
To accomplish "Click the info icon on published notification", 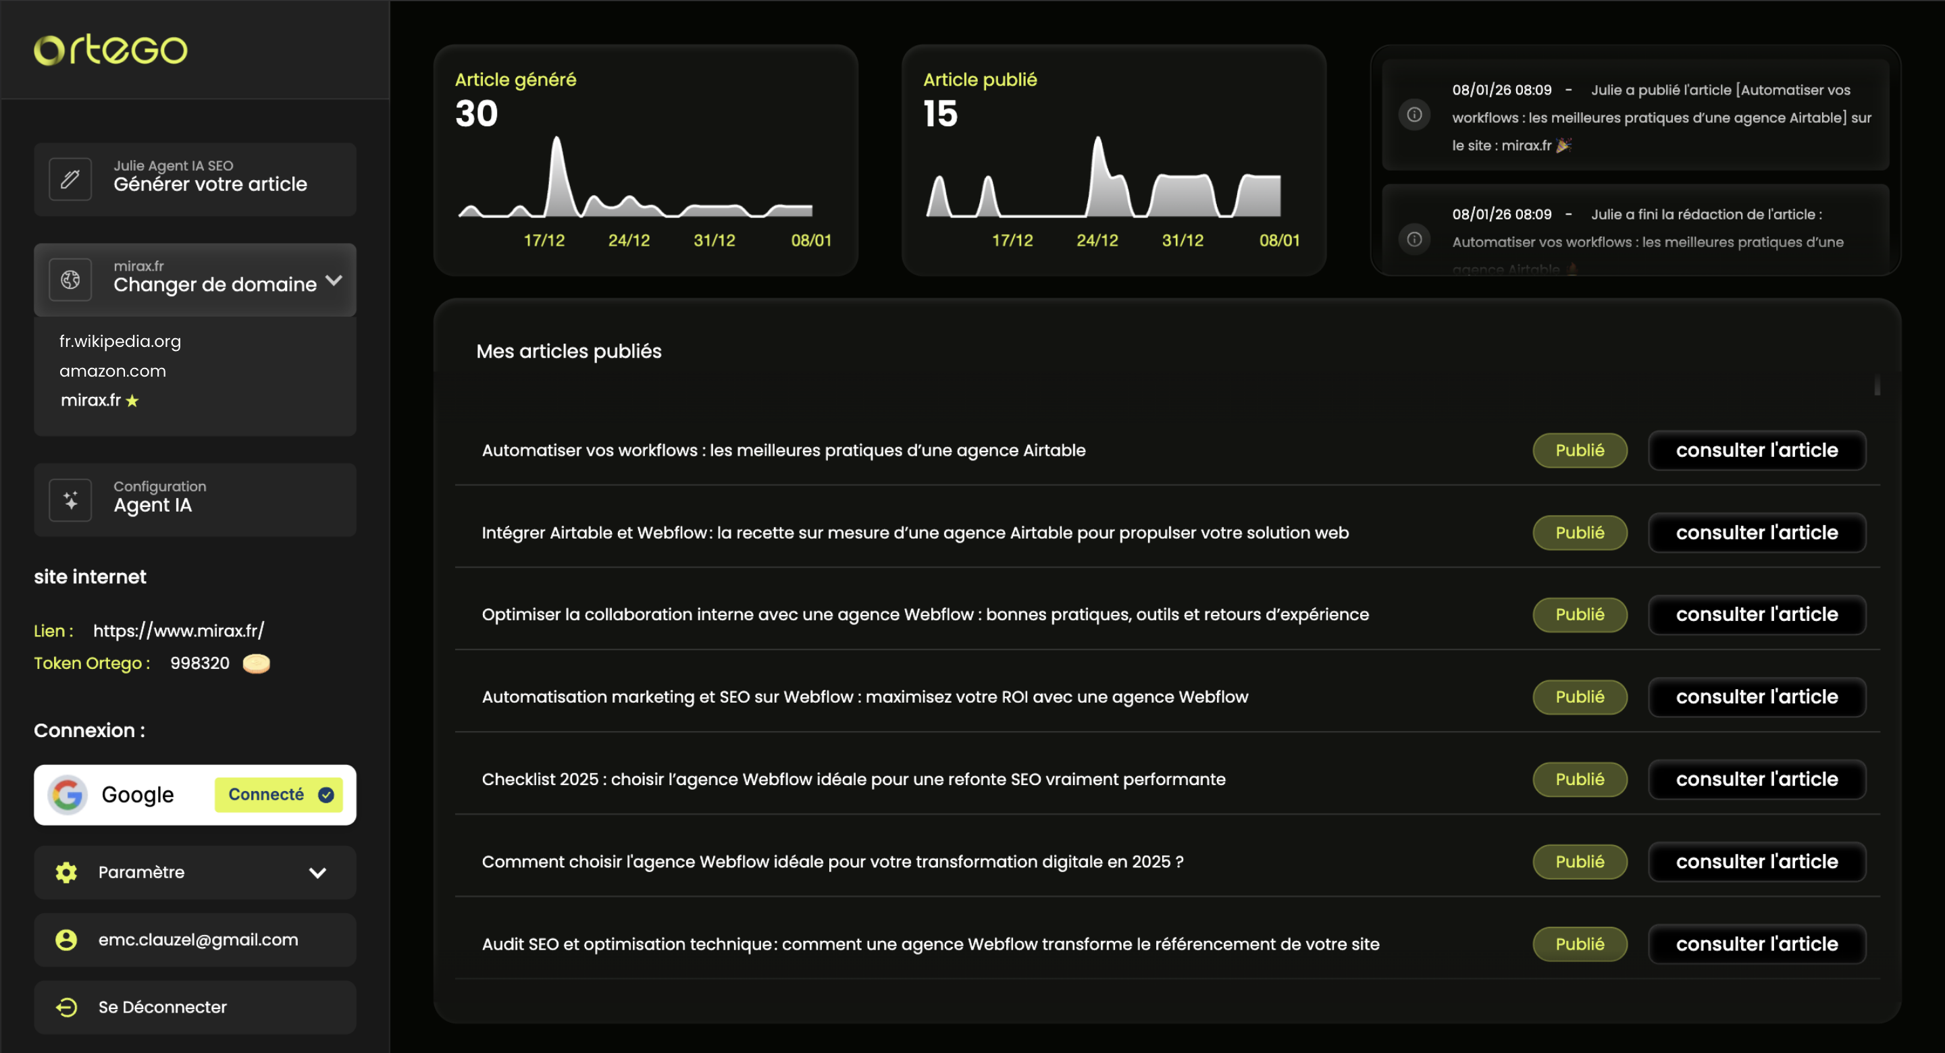I will pos(1414,115).
